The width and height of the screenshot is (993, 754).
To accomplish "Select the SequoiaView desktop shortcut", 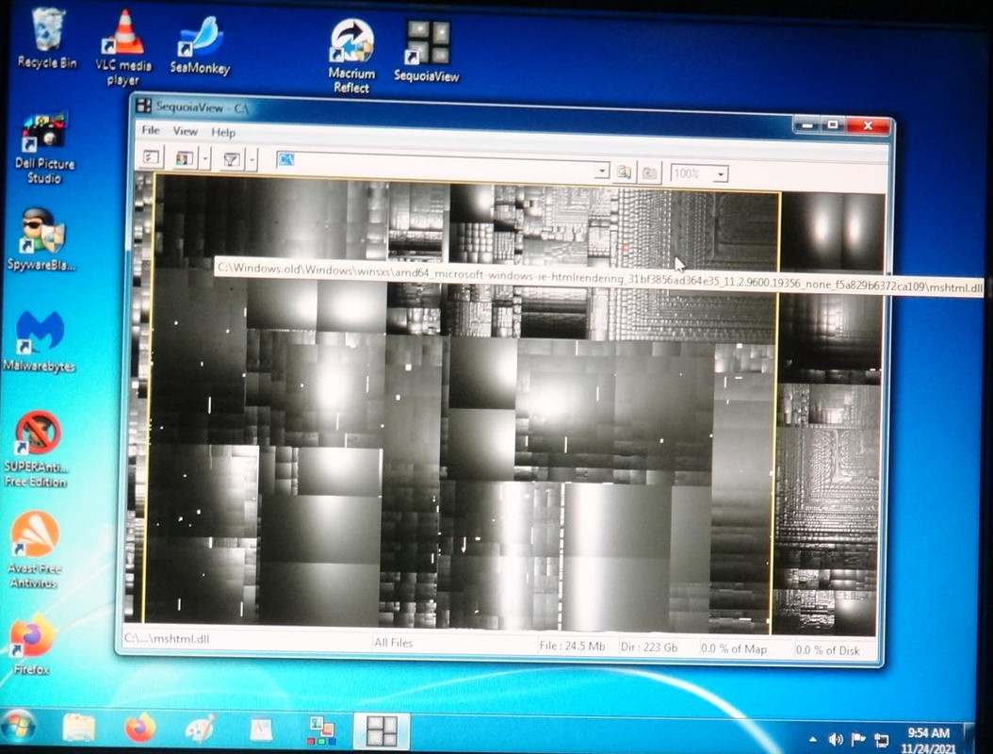I will point(426,52).
